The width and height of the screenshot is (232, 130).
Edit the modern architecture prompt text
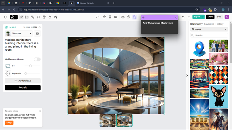22,45
